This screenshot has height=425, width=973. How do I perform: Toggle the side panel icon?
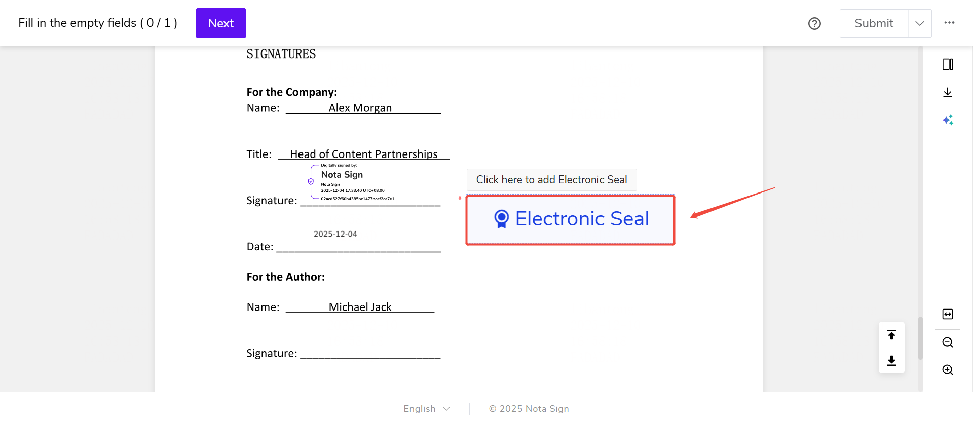coord(948,64)
